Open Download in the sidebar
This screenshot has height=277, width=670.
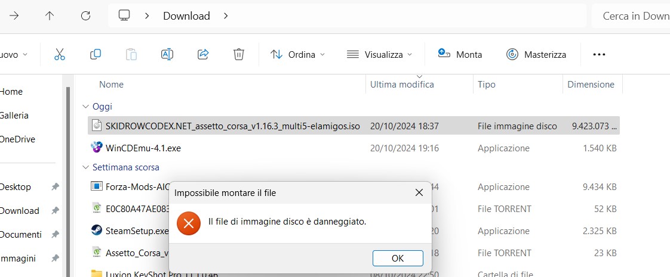pos(19,210)
